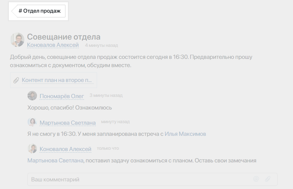Open the Мартынова Светлана mention in the last comment

pyautogui.click(x=55, y=161)
